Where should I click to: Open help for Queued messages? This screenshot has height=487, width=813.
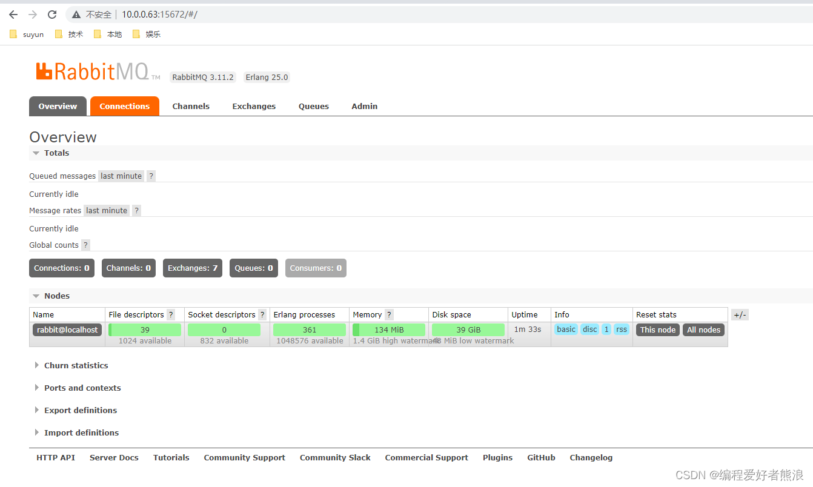tap(151, 176)
